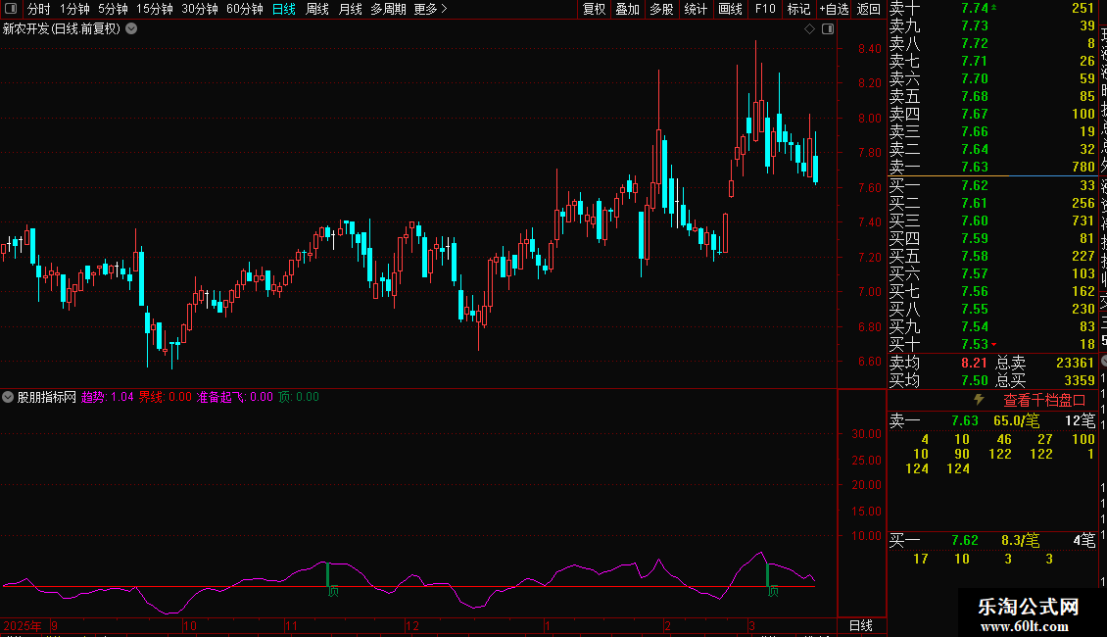Click the diamond icon on main chart
Screen dimensions: 1107x637
pos(810,29)
